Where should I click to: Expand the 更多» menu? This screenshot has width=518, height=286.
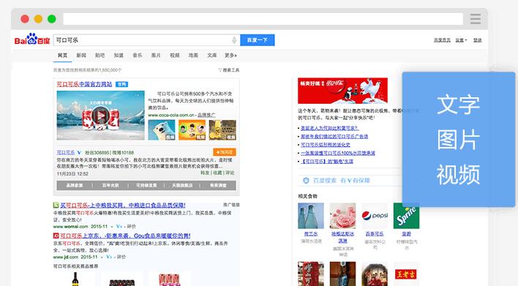click(231, 56)
